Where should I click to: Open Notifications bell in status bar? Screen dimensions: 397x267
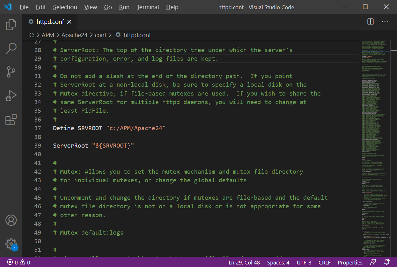387,262
